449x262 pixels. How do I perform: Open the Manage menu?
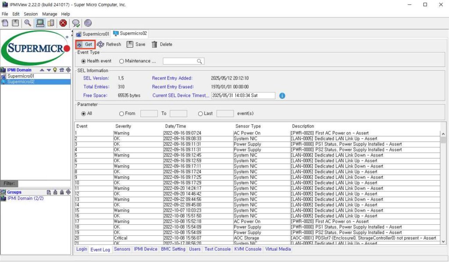point(50,14)
